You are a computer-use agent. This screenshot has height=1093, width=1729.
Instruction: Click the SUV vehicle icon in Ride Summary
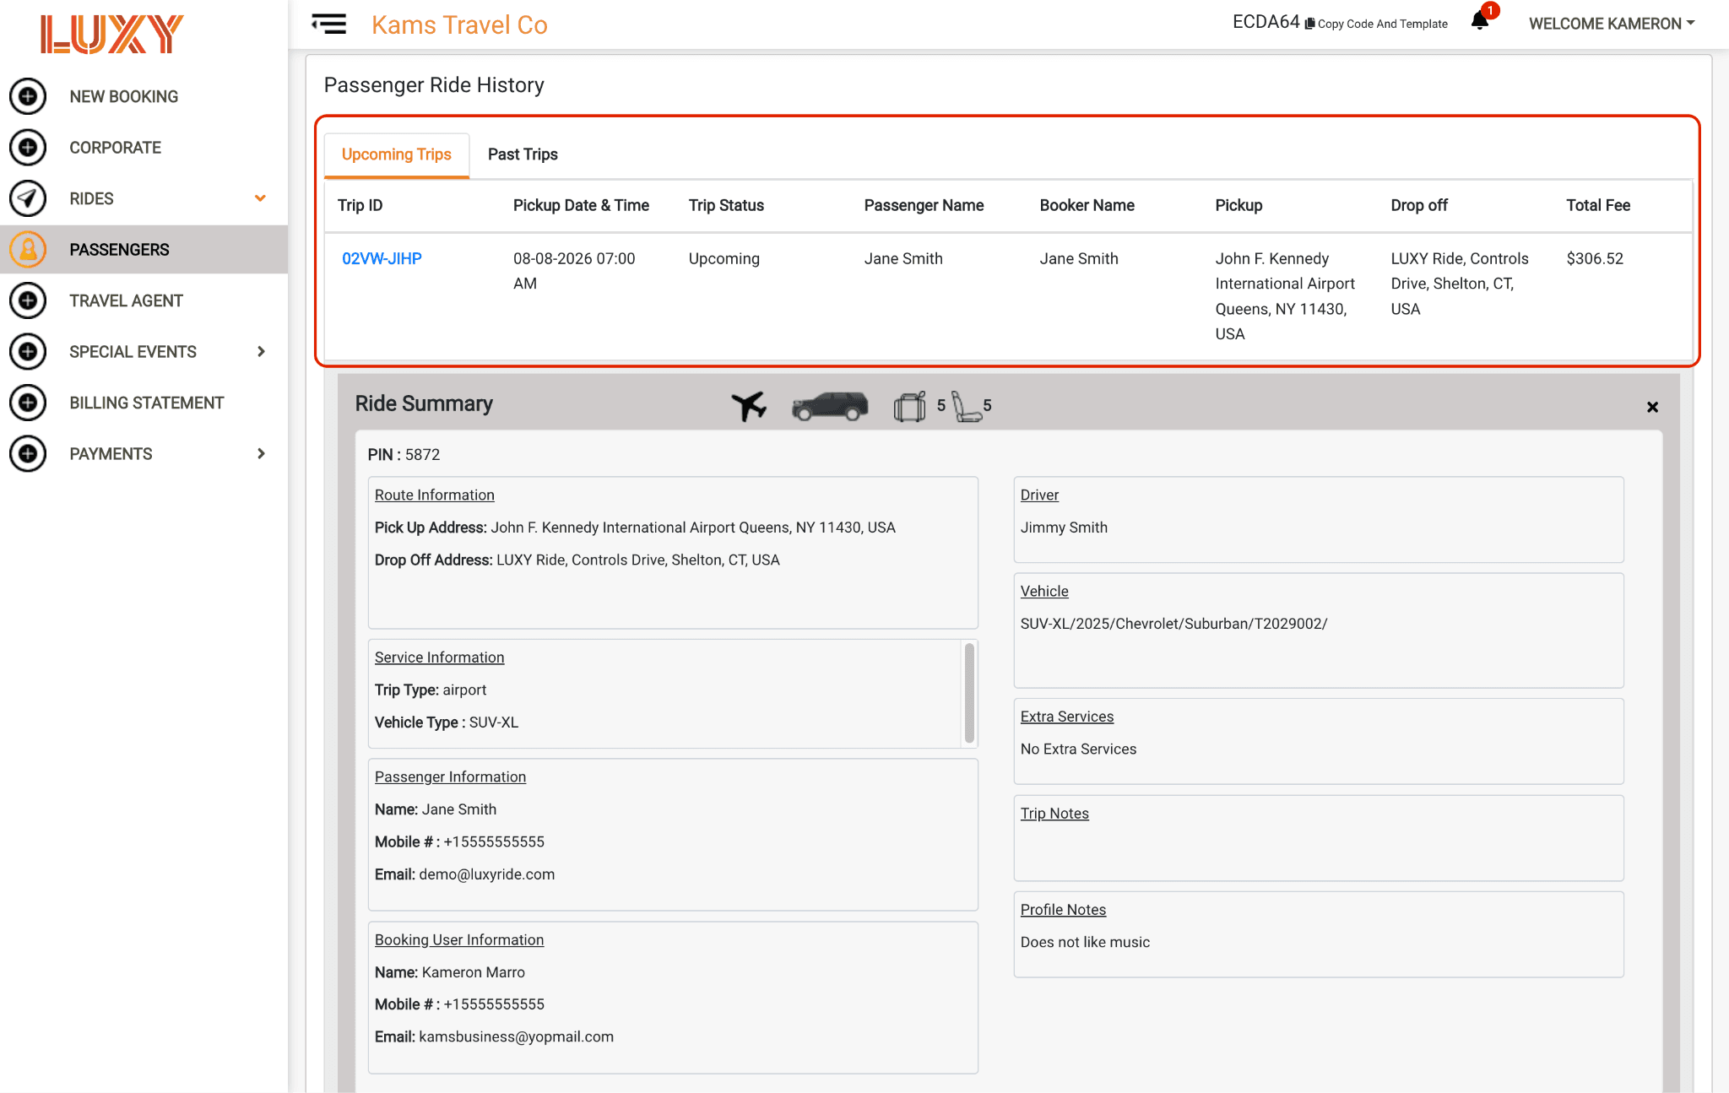point(830,406)
